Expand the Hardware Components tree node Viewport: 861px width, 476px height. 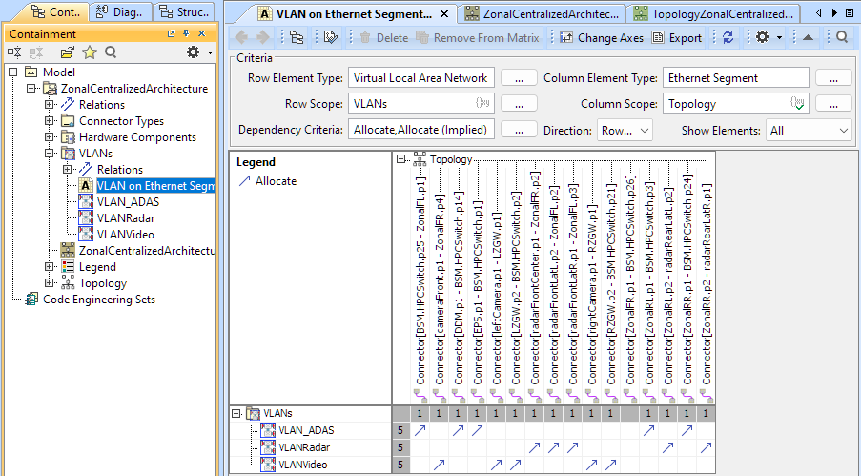(50, 137)
